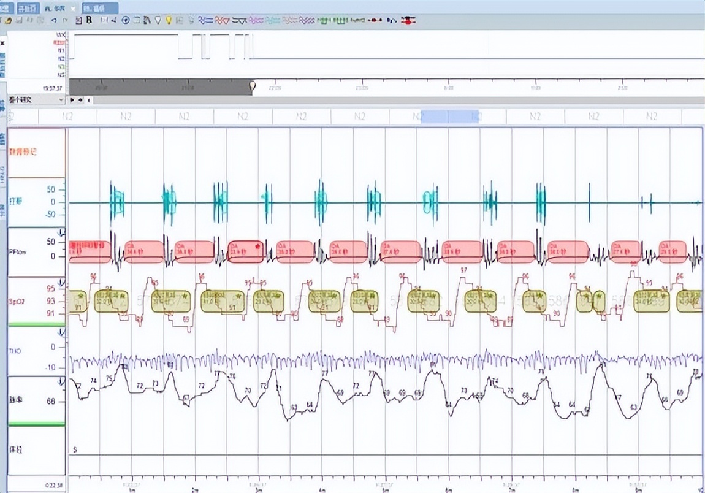Viewport: 705px width, 493px height.
Task: Click the yellow light bulb toolbar icon
Action: [x=169, y=20]
